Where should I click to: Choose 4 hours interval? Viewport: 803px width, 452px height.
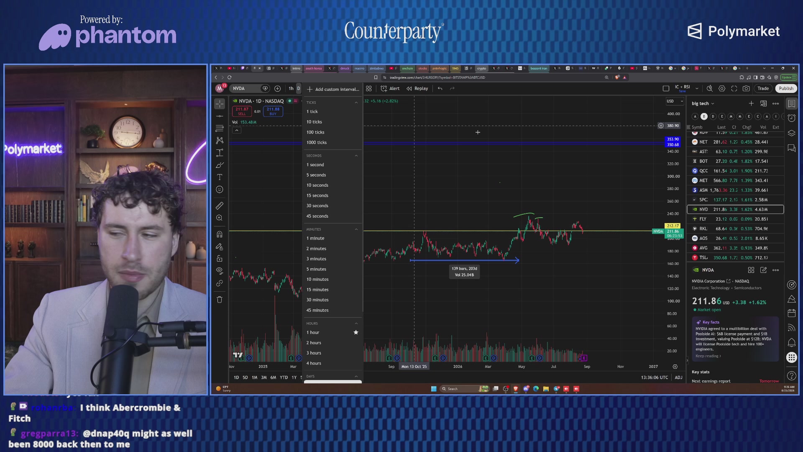coord(333,363)
